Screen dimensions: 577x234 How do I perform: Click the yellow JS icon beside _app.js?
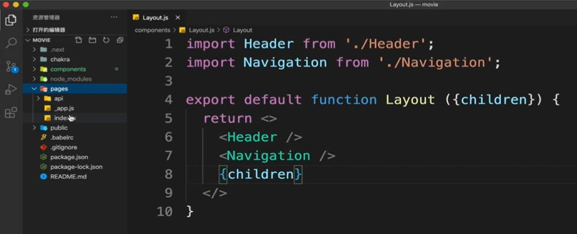point(48,108)
